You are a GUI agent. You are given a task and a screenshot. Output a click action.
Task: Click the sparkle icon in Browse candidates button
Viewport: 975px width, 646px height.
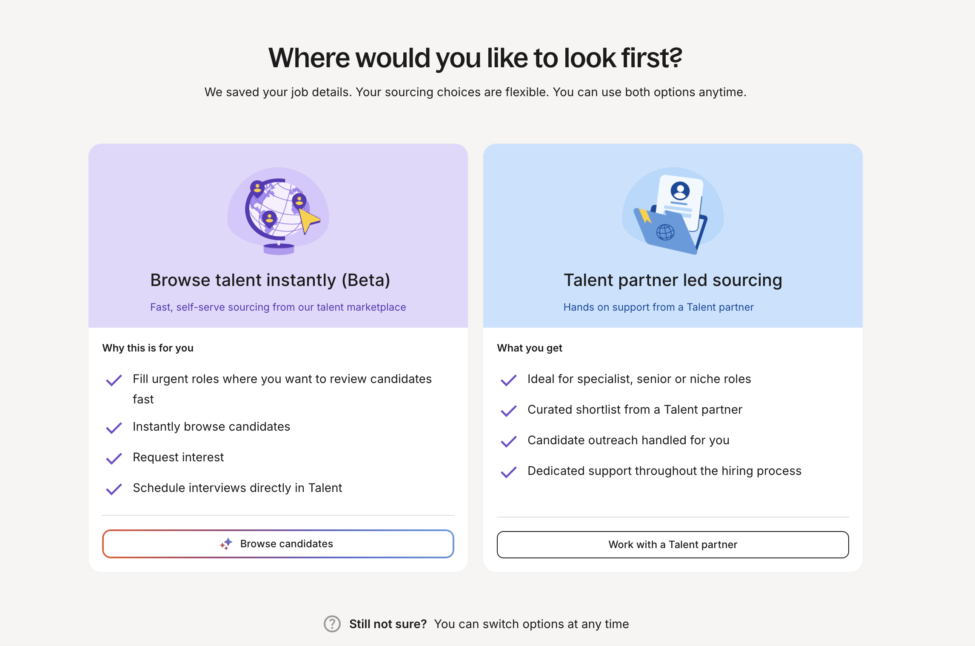click(226, 544)
